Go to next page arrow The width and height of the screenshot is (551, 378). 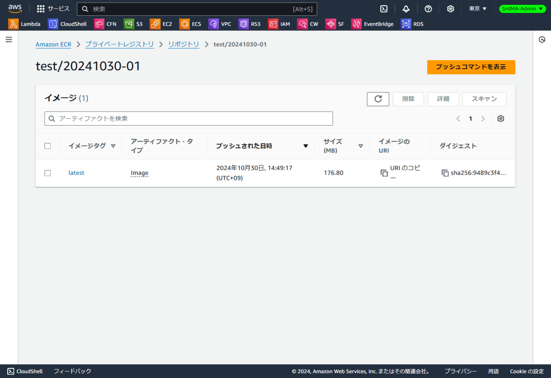click(x=483, y=119)
